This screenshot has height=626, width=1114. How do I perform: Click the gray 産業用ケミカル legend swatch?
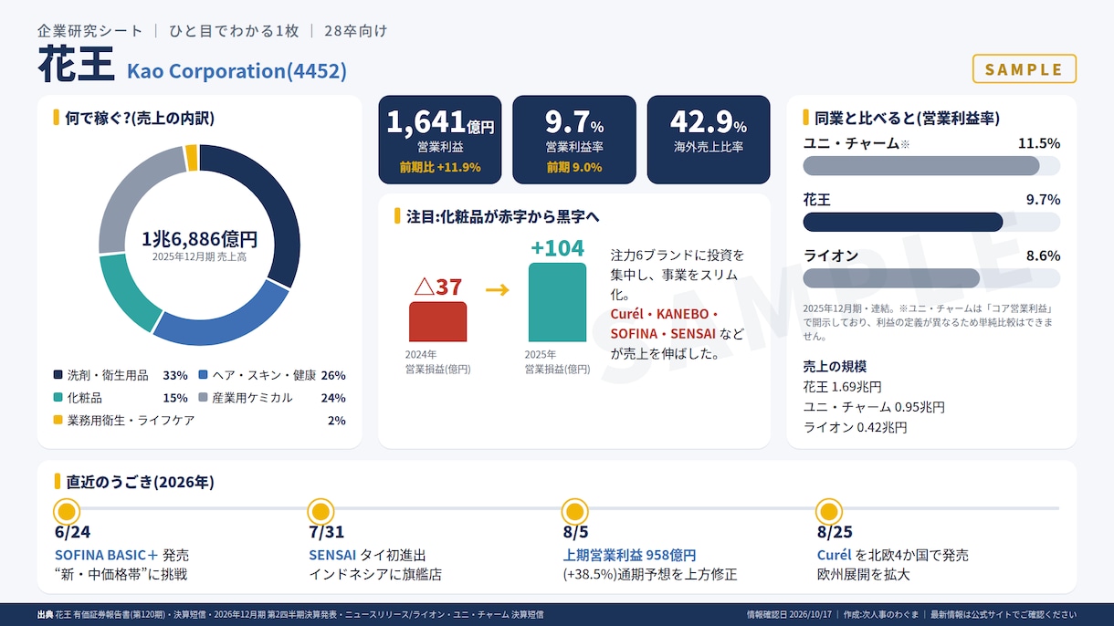(x=203, y=398)
